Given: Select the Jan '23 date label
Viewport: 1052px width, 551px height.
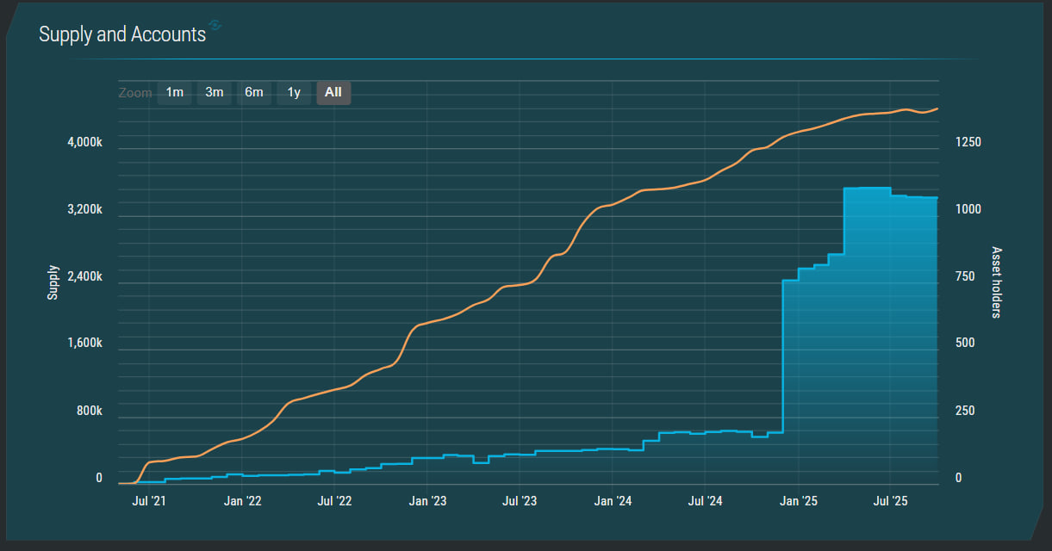Looking at the screenshot, I should tap(427, 501).
